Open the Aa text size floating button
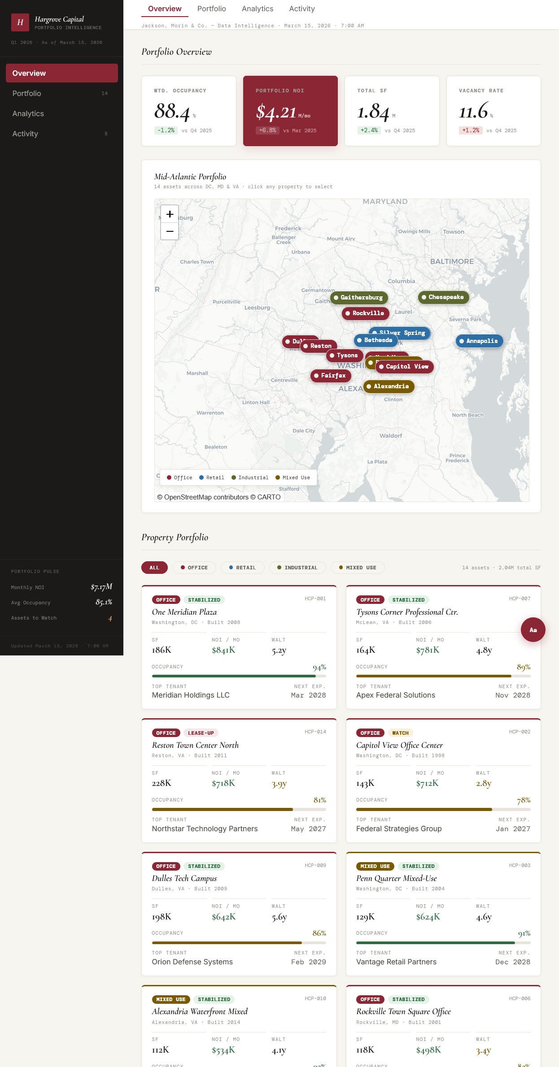This screenshot has height=1067, width=559. [533, 630]
